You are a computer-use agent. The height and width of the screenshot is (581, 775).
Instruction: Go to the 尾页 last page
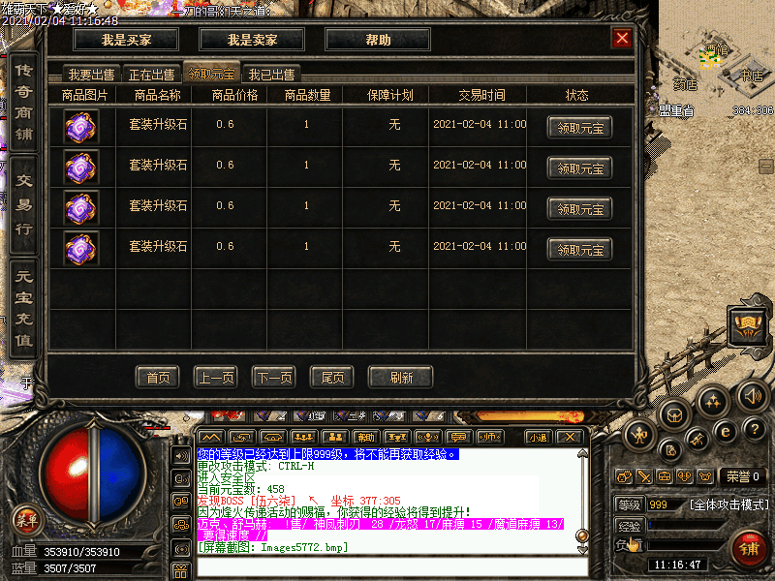point(329,378)
